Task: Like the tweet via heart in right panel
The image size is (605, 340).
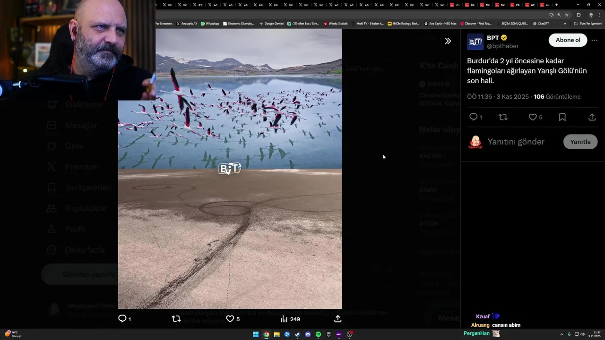Action: click(x=533, y=117)
